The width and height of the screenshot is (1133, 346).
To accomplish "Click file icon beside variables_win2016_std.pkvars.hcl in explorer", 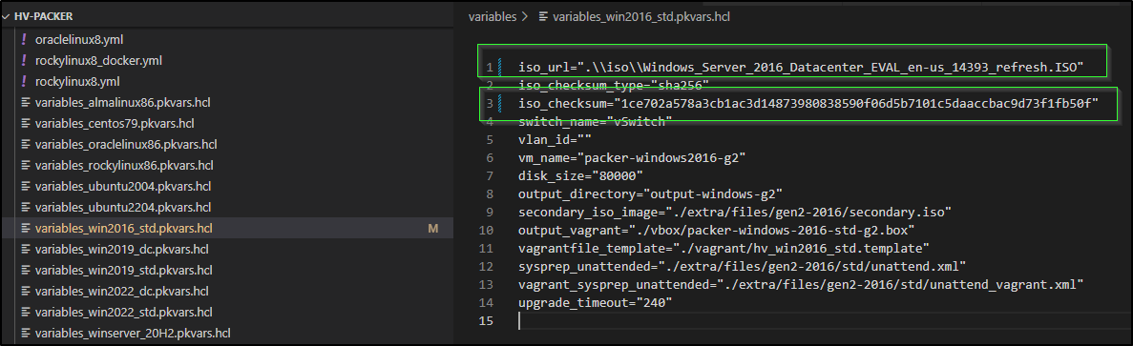I will (x=26, y=229).
